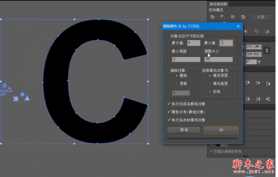Toggle 执行完成后群组对象 checkbox
This screenshot has height=177, width=278.
coord(169,104)
